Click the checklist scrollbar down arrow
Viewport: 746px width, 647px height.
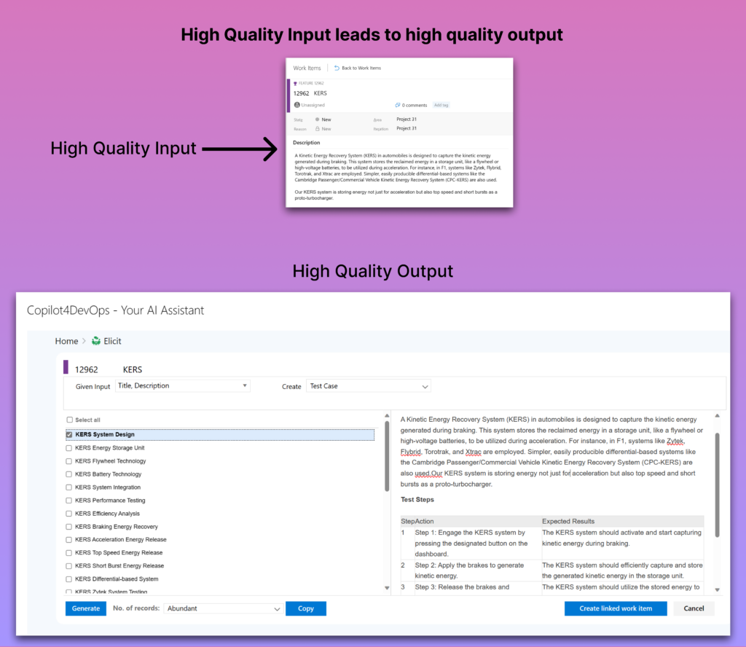[387, 588]
